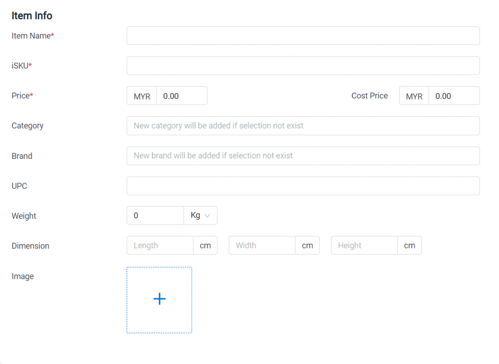Click the Cost Price amount field

coord(454,96)
